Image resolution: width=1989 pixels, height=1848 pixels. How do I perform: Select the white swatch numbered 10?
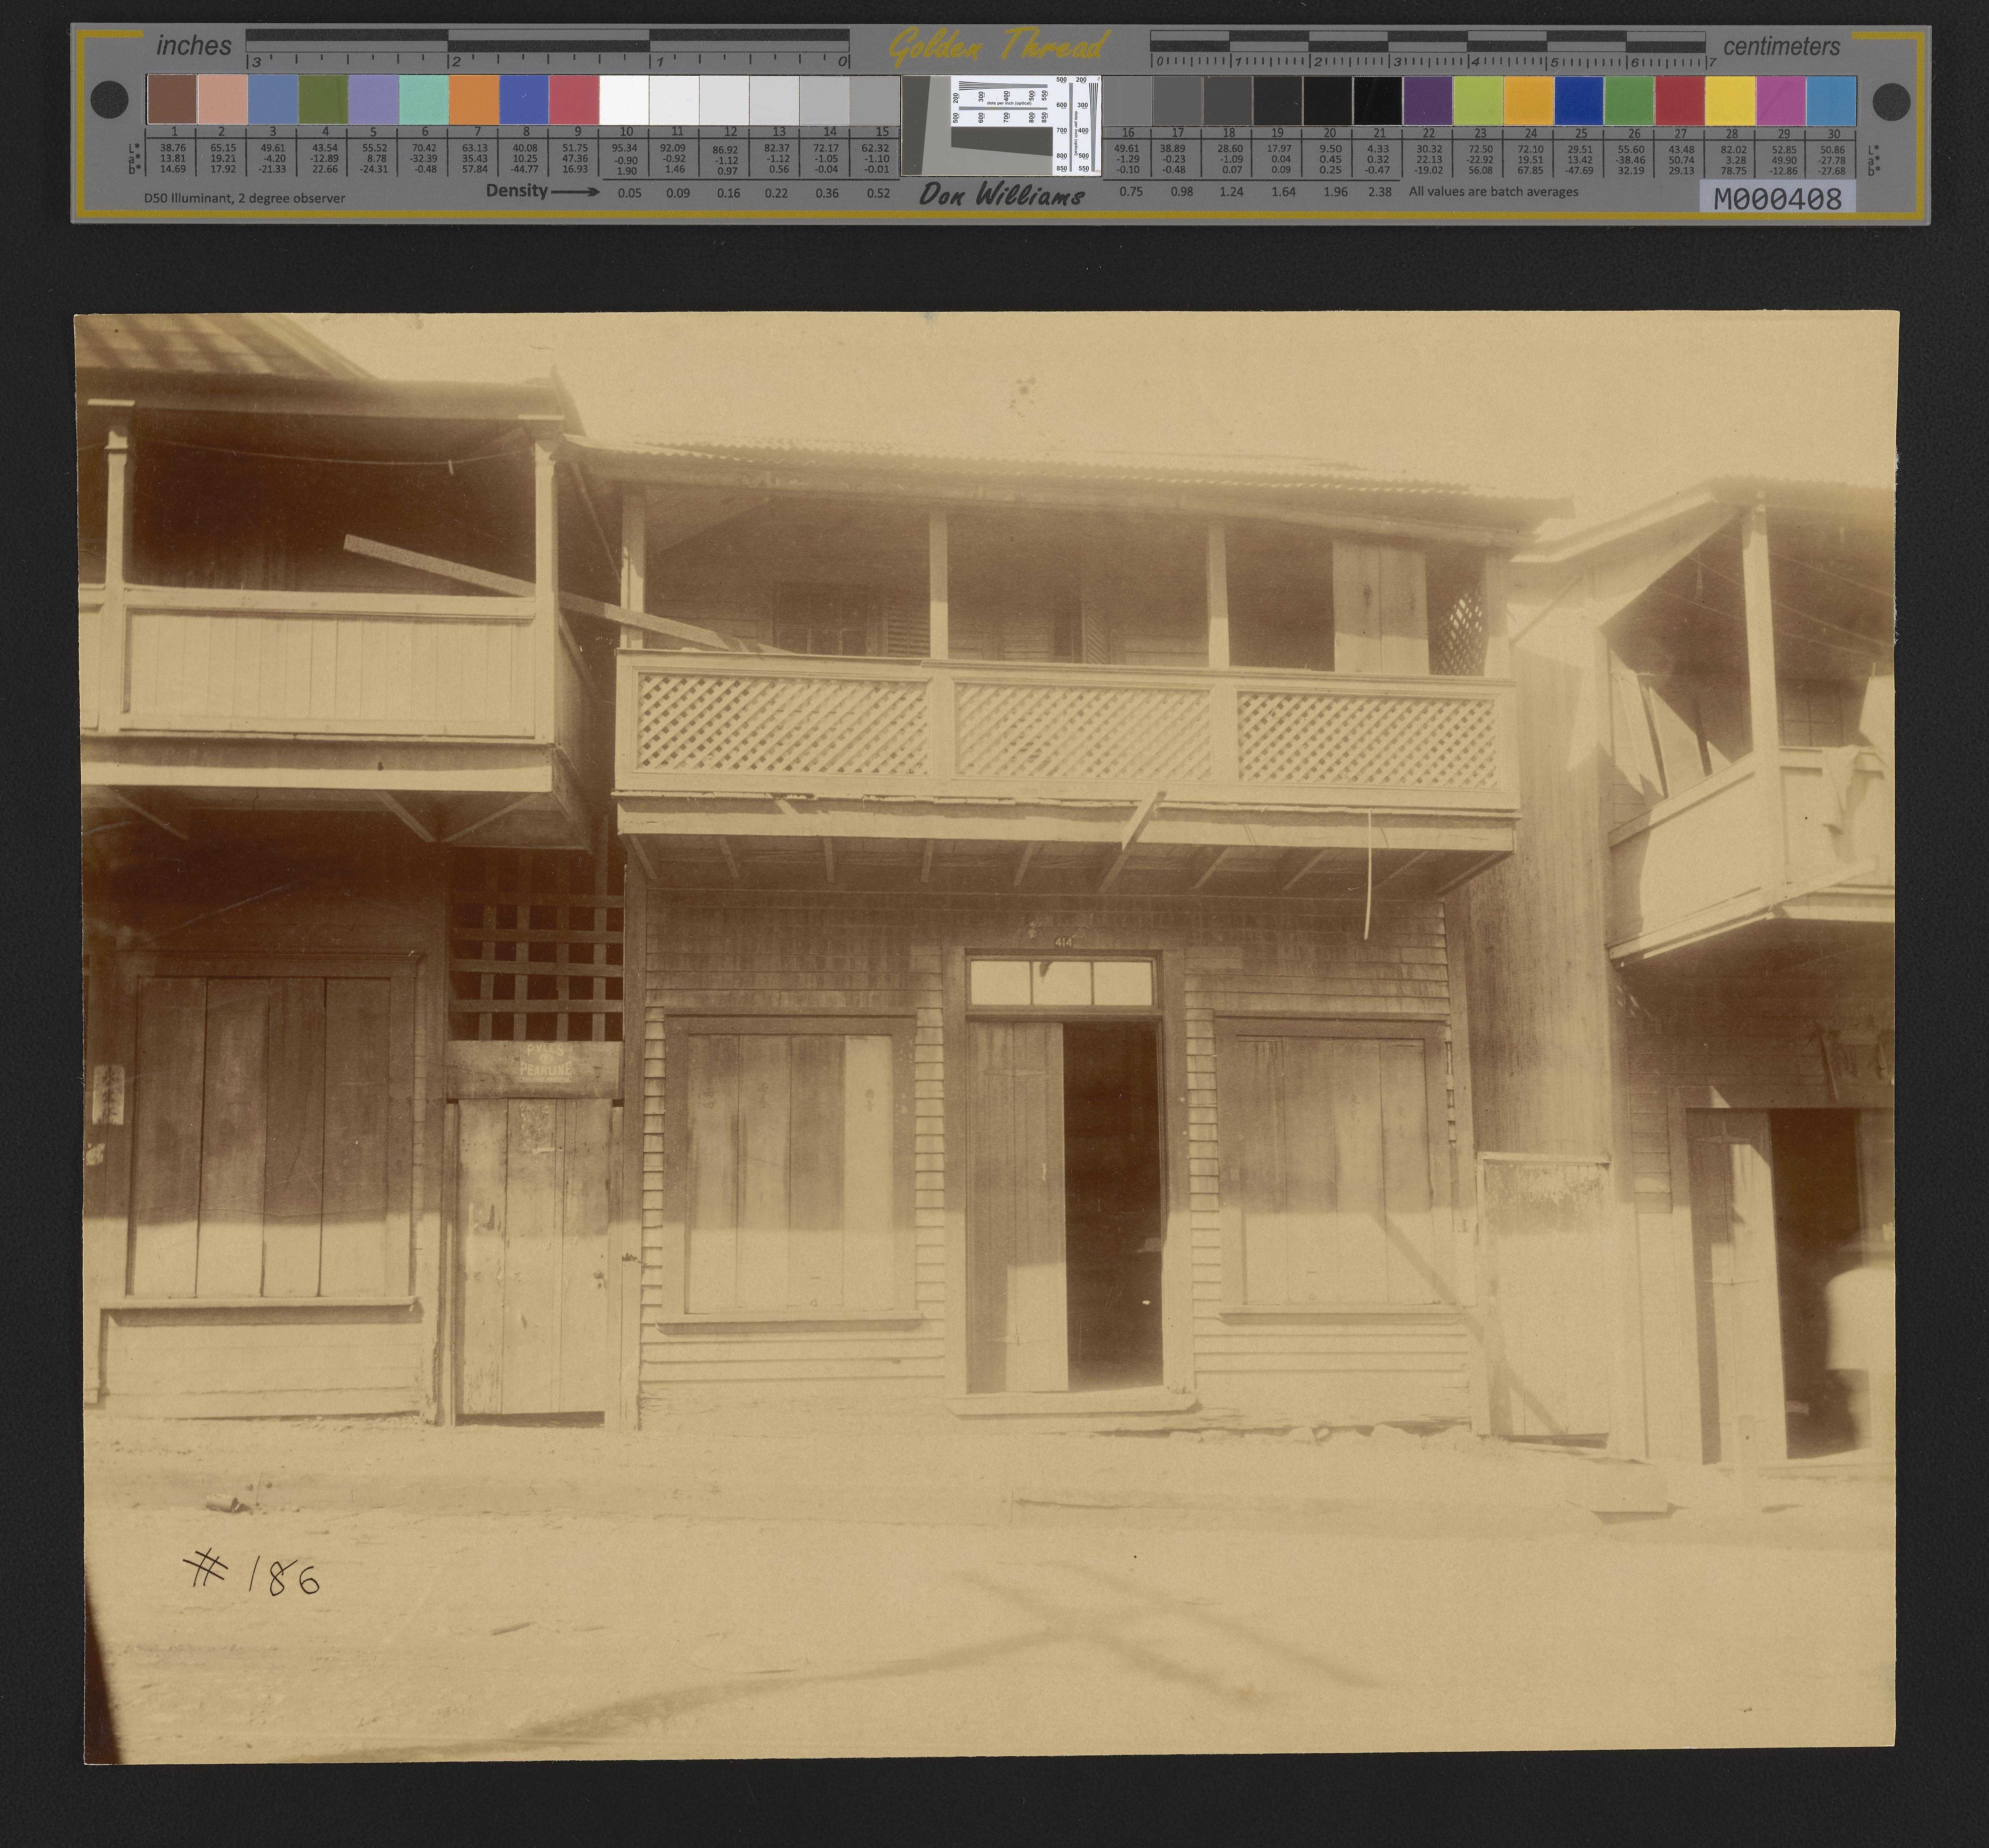click(x=624, y=100)
